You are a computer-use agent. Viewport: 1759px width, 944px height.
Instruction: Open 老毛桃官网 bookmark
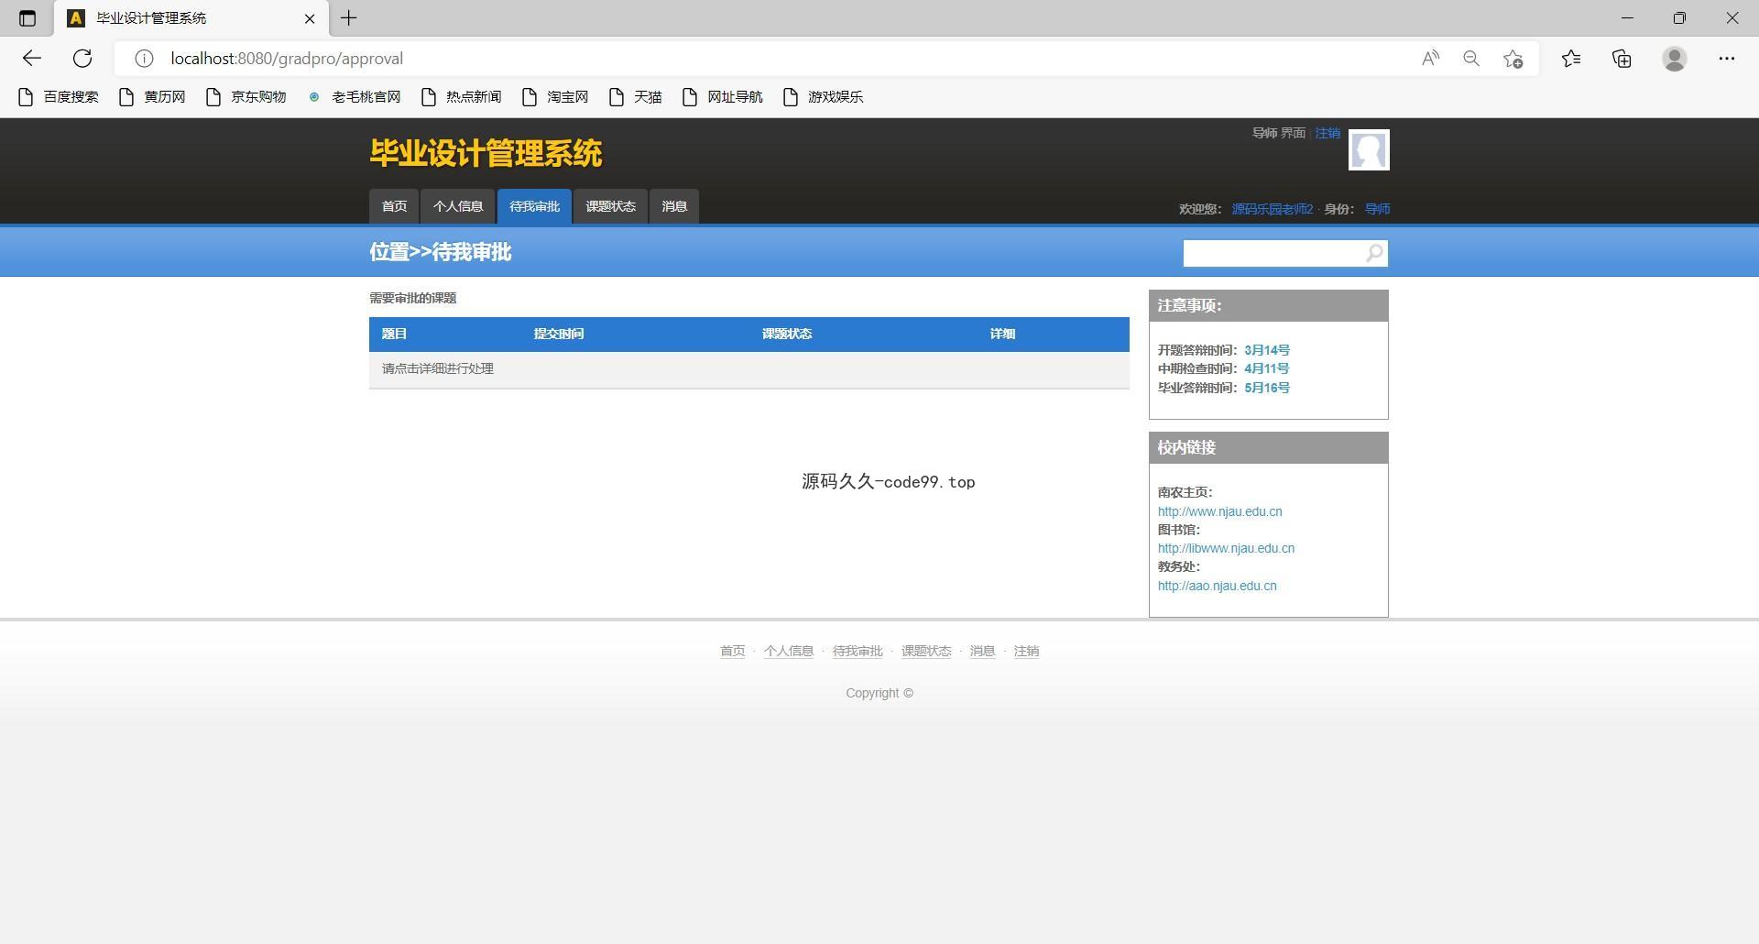tap(355, 97)
